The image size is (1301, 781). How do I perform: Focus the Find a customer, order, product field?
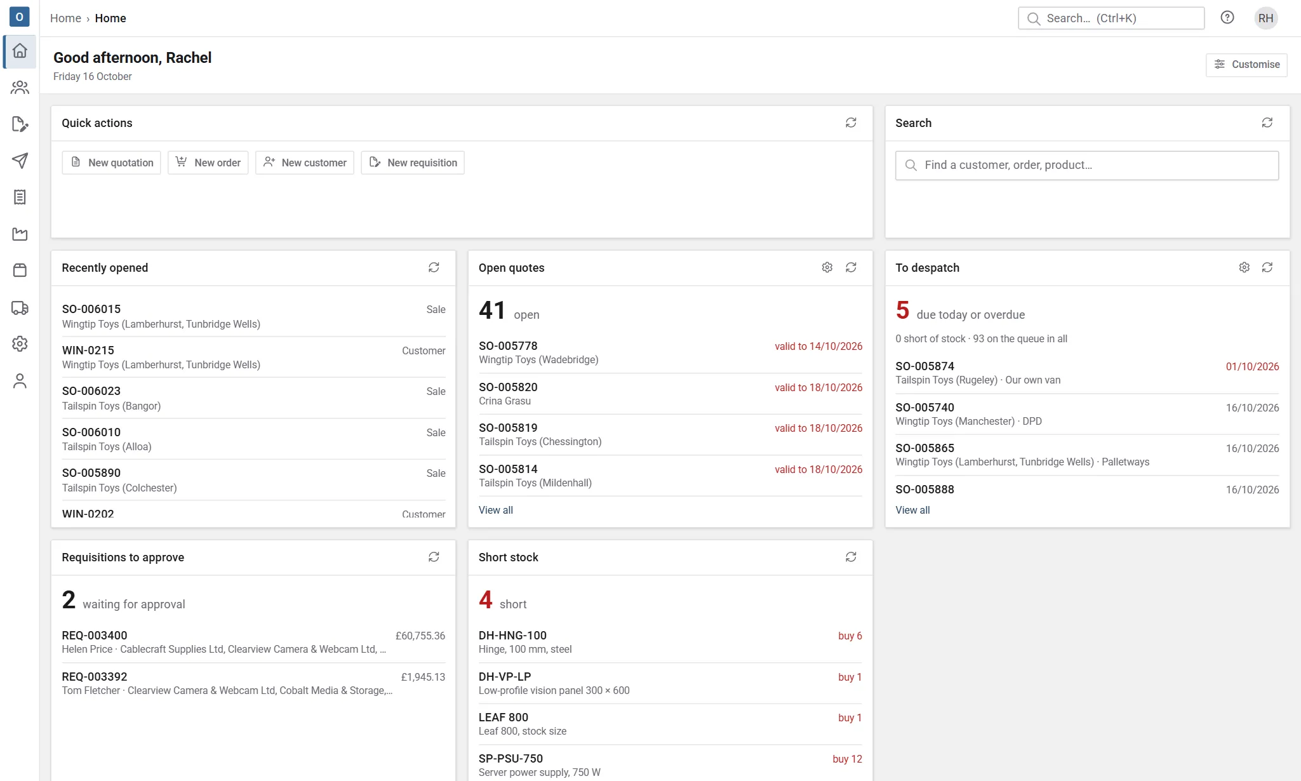pos(1087,165)
